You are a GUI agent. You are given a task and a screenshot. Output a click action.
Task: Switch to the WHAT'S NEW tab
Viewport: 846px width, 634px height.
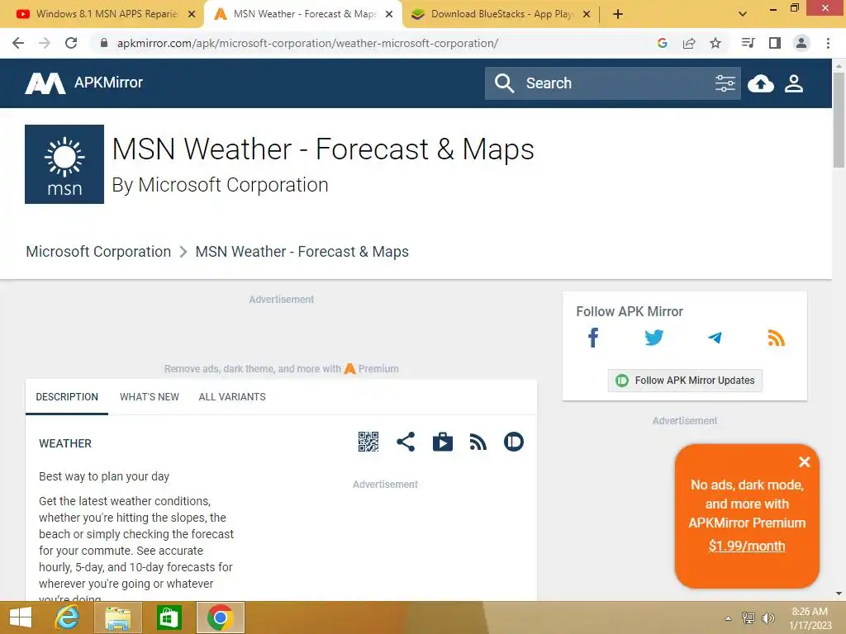(x=150, y=397)
